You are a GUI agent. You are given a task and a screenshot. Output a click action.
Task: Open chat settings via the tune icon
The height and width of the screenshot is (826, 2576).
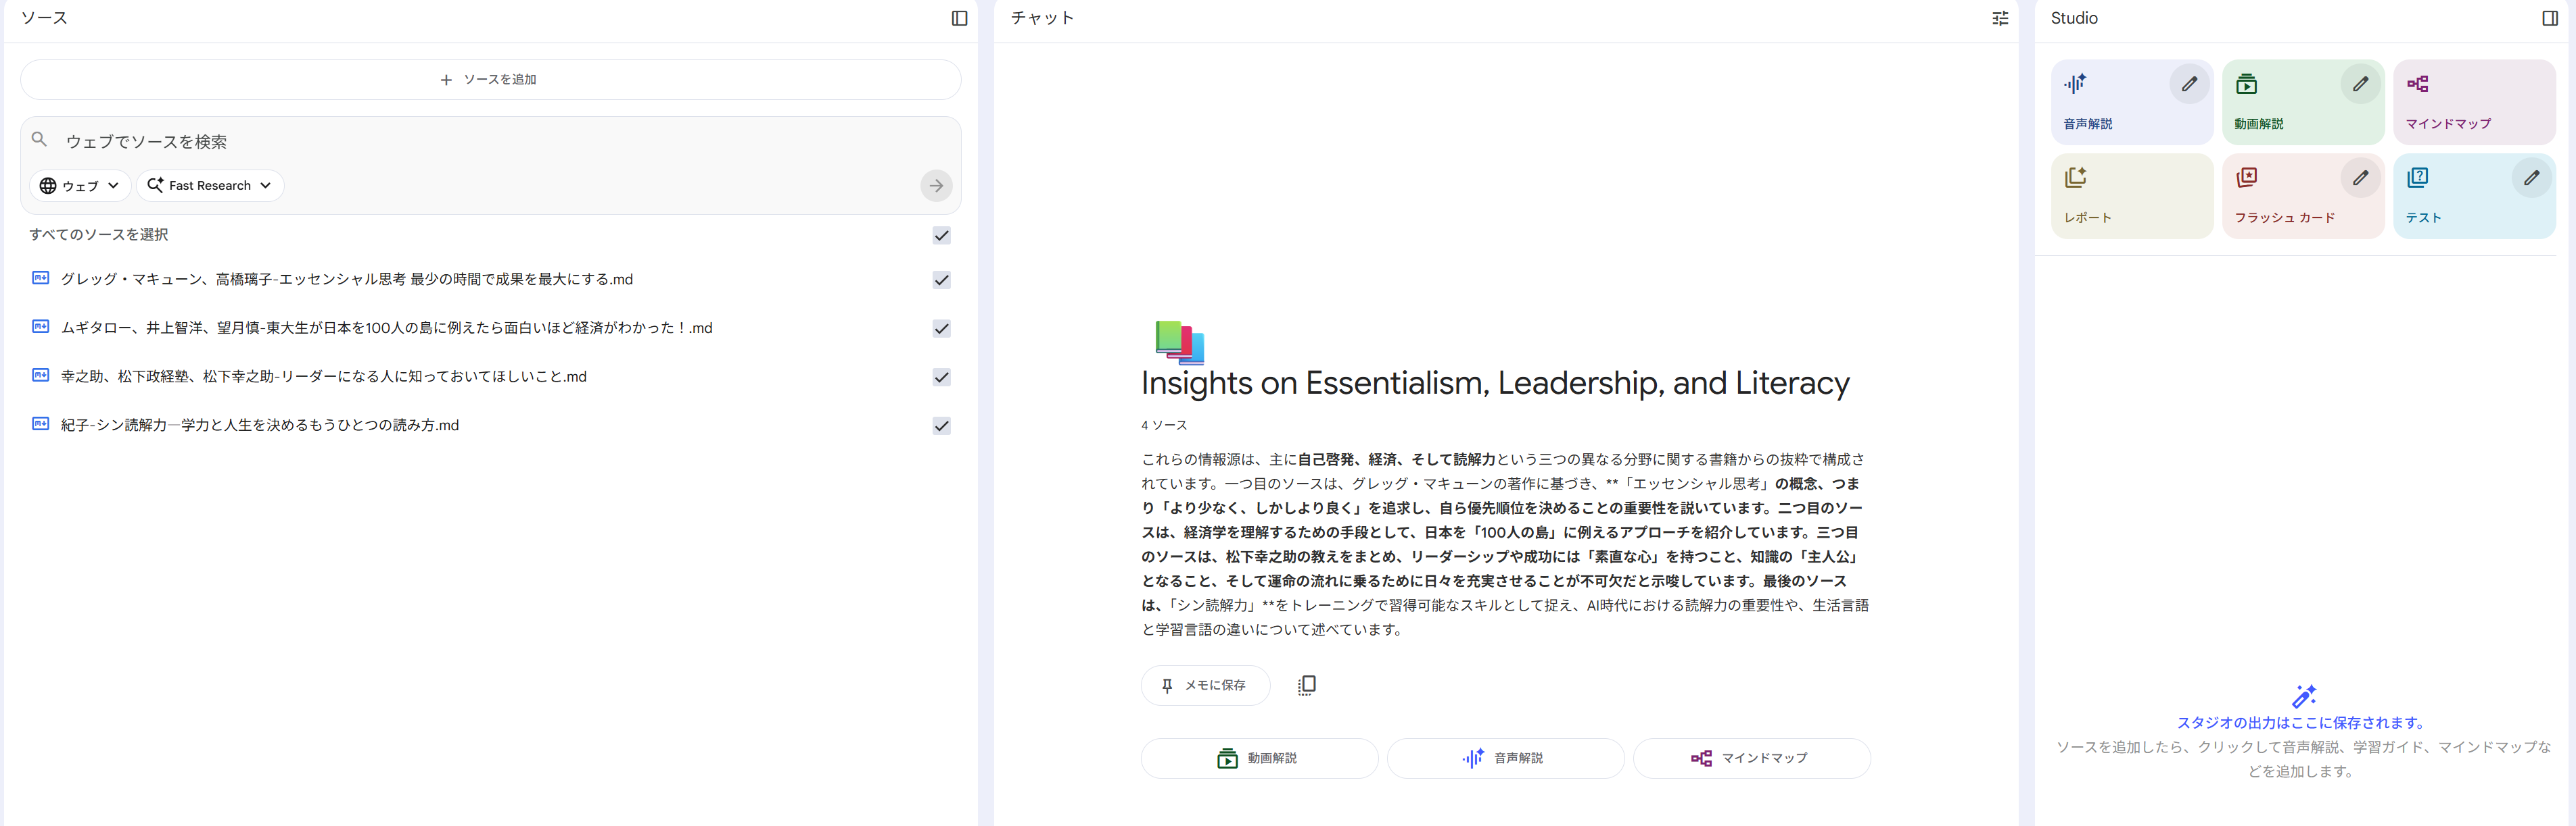[x=1999, y=18]
